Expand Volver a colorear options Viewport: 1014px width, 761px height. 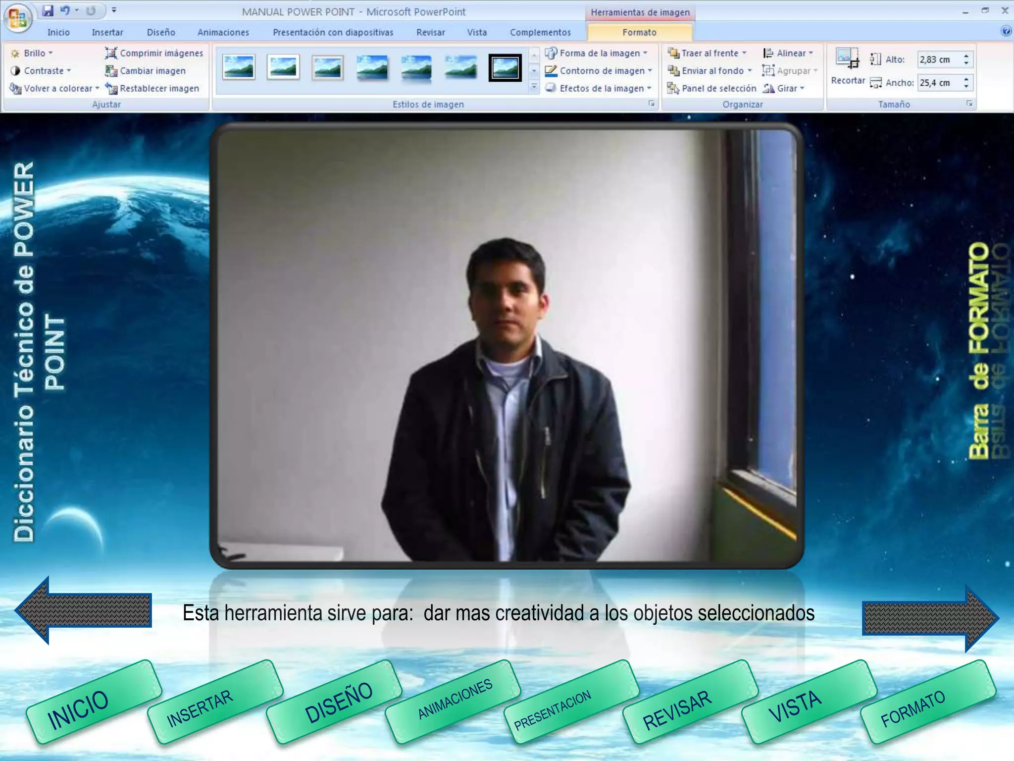pos(54,89)
